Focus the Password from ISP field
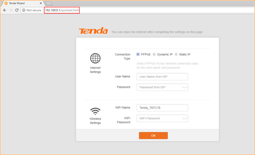Image resolution: width=255 pixels, height=155 pixels. [159, 87]
